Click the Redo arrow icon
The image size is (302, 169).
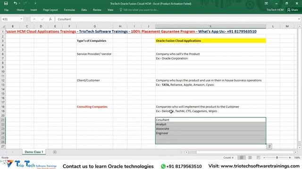click(25, 3)
